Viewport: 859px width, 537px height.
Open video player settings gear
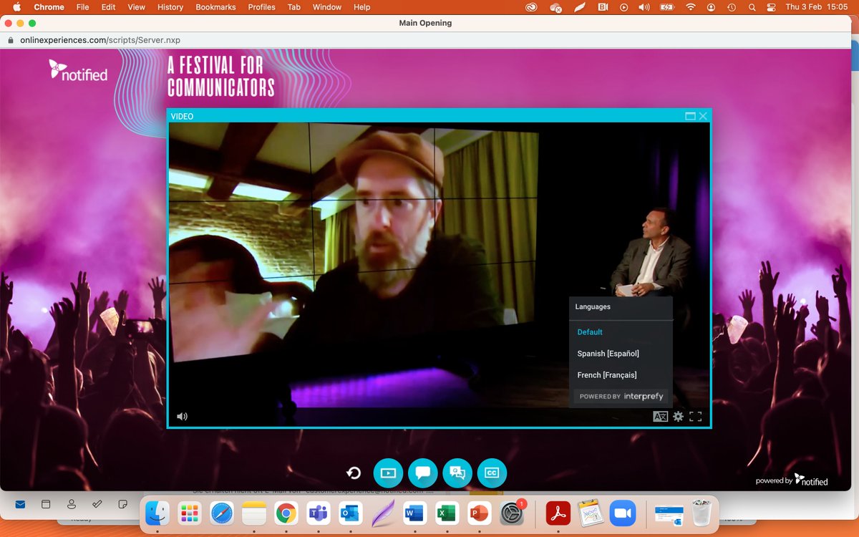(x=678, y=416)
